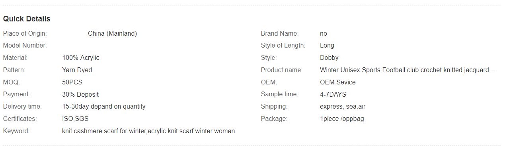Screen dimensions: 507x151
Task: Select the Long style of length value
Action: coord(327,46)
